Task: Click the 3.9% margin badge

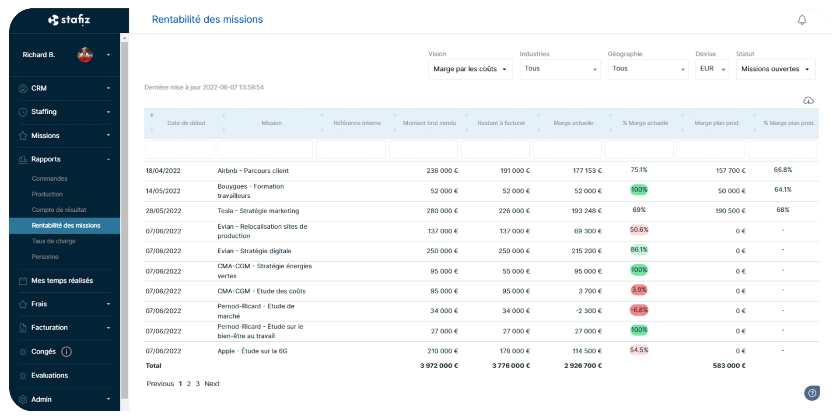Action: pyautogui.click(x=639, y=290)
